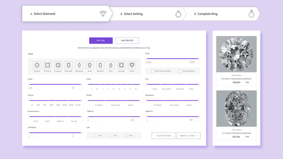Open the oval cut diamond image

point(237,109)
